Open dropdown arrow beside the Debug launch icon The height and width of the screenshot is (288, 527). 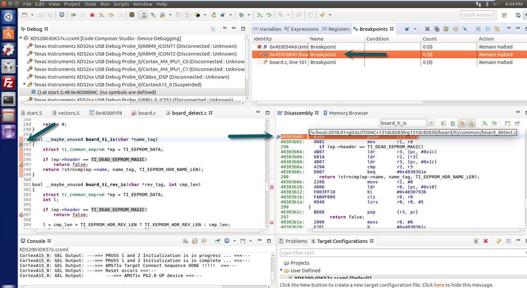pos(249,15)
